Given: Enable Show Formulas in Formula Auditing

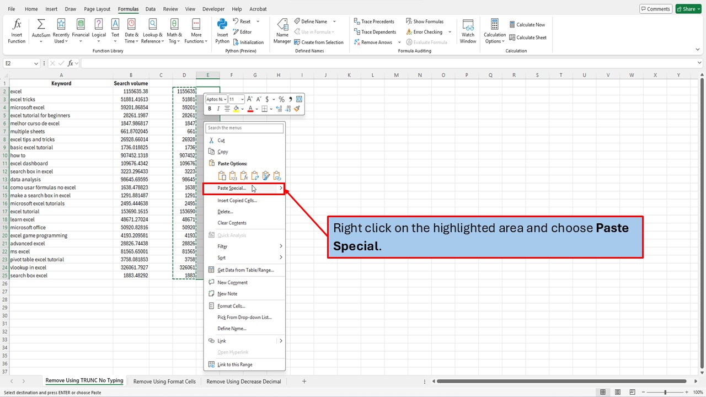Looking at the screenshot, I should click(x=429, y=21).
